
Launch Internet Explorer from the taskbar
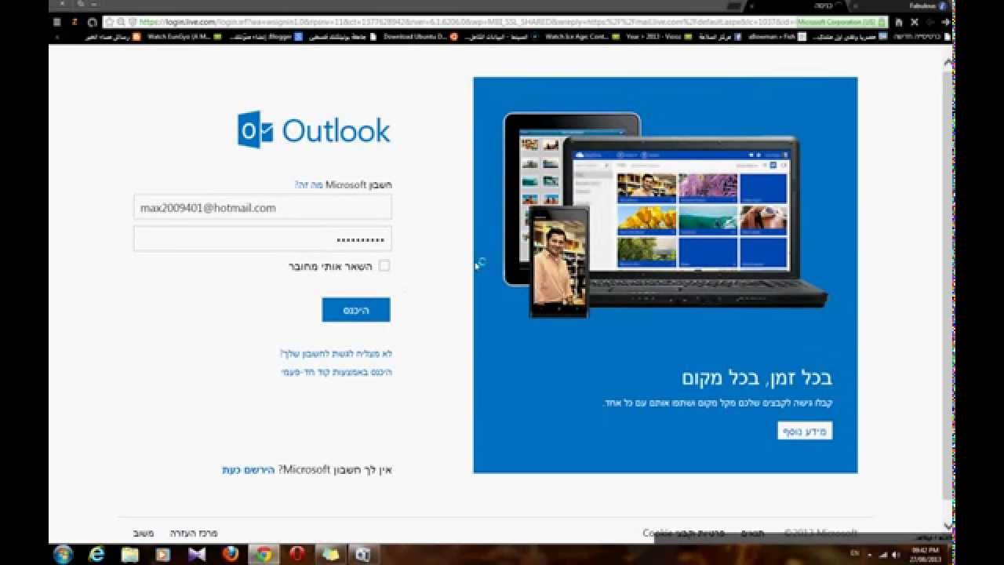point(96,554)
